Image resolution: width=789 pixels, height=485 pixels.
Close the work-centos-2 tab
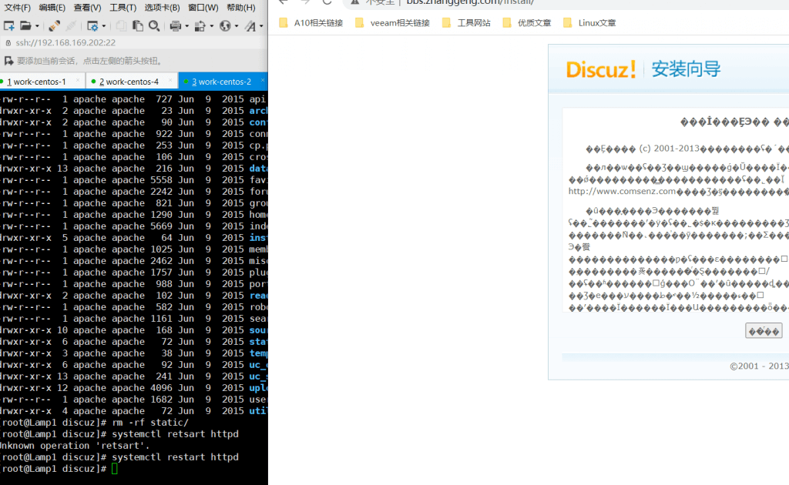click(x=263, y=80)
